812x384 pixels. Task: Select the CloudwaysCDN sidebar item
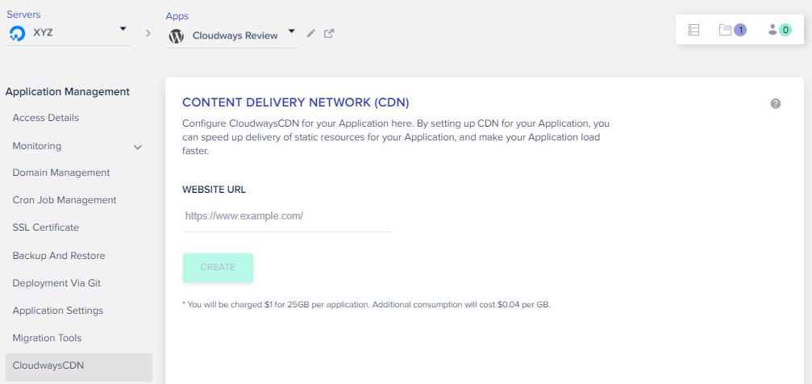[48, 365]
